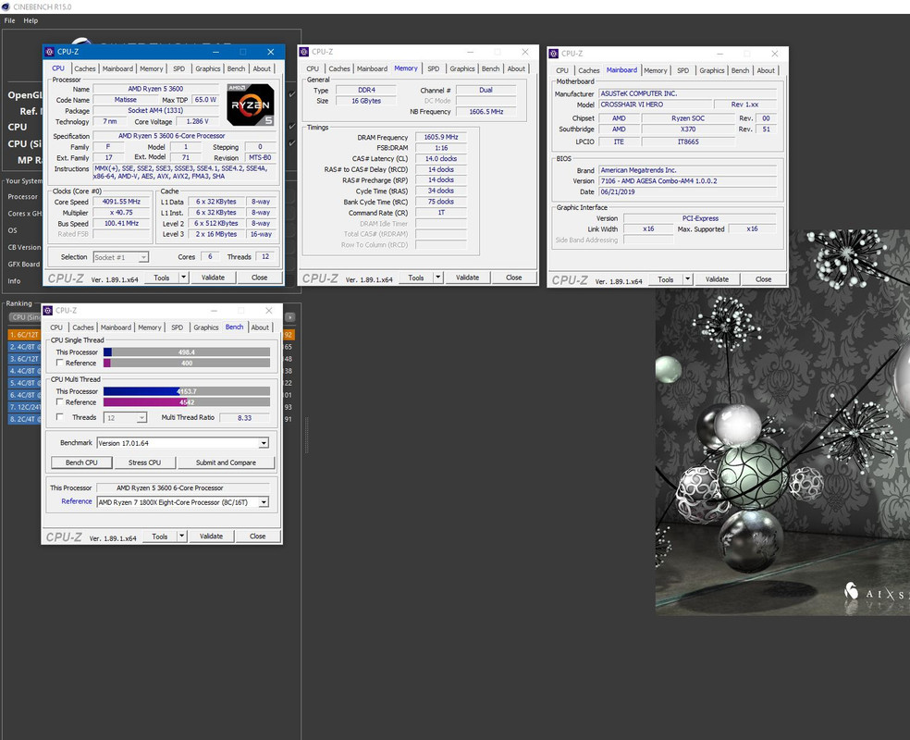Click the BIOS Date 06/21/2019 field
This screenshot has height=740, width=910.
687,191
